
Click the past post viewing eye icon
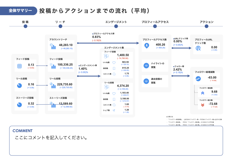point(146,81)
